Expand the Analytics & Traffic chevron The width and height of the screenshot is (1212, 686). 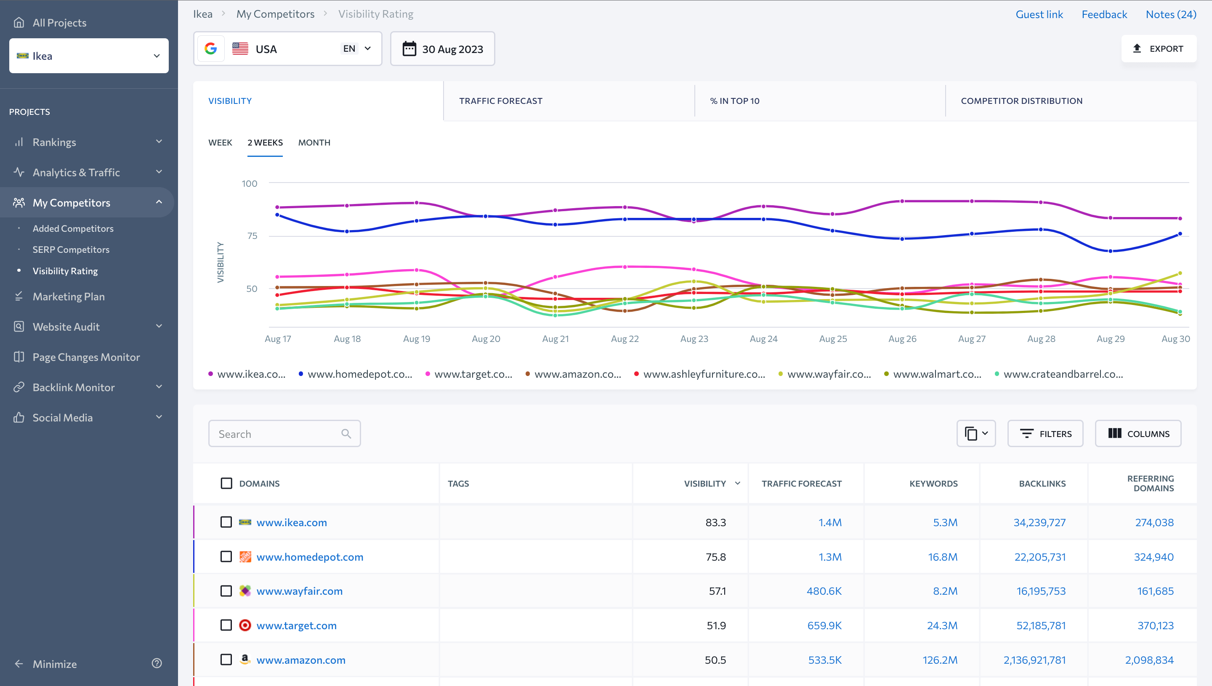[x=159, y=172]
